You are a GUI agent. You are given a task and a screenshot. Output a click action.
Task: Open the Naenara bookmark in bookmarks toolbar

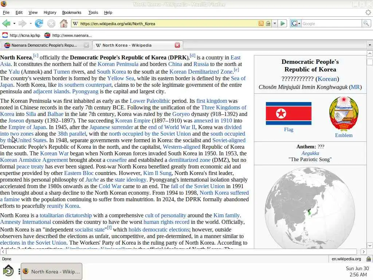coord(68,35)
